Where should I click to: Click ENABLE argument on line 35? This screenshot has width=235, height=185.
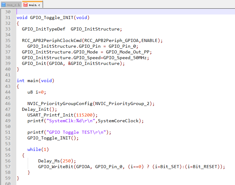149,40
